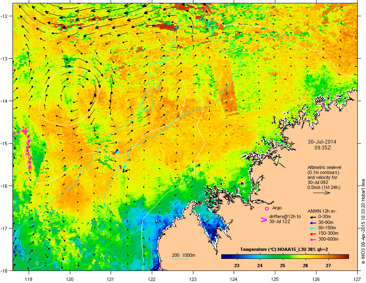Click the 23 label on the temperature scale
Image resolution: width=366 pixels, height=283 pixels.
pos(237,266)
